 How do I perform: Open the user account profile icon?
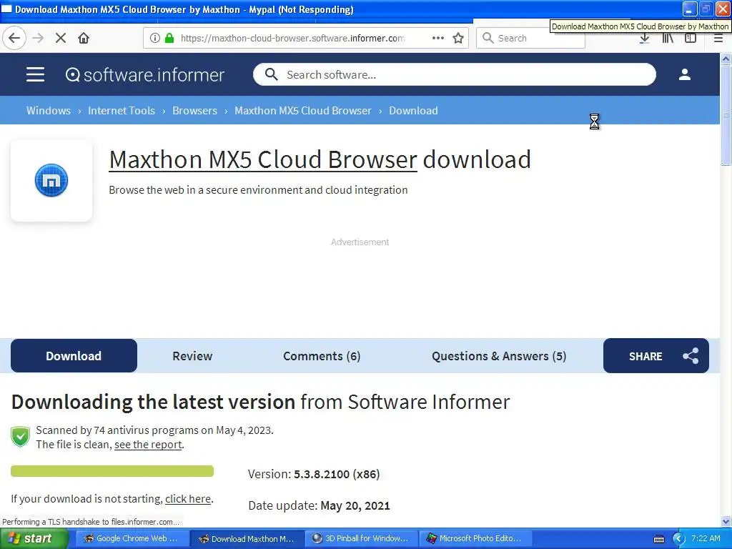[684, 74]
